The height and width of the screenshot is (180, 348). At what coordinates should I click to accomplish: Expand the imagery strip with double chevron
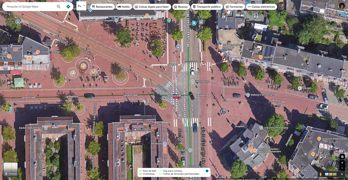click(x=342, y=174)
